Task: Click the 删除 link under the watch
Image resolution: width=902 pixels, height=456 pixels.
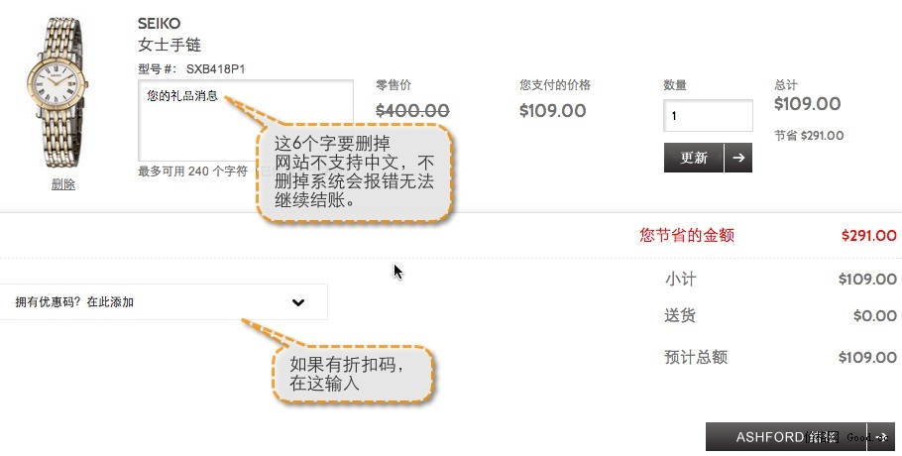Action: pyautogui.click(x=63, y=184)
